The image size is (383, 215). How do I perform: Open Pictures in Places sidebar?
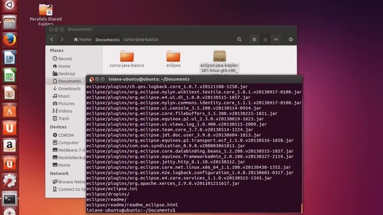point(63,103)
